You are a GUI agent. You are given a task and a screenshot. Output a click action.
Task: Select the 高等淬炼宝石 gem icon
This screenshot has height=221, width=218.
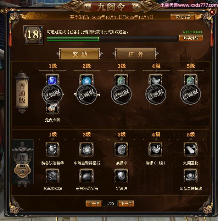tap(87, 176)
